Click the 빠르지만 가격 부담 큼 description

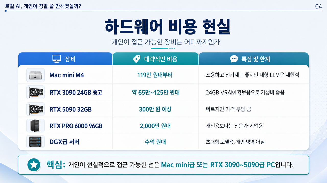(228, 109)
